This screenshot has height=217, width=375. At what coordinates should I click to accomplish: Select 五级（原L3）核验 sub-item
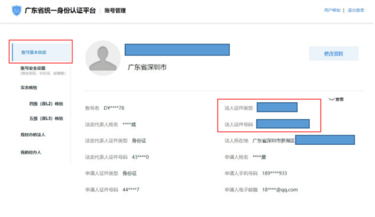click(46, 119)
